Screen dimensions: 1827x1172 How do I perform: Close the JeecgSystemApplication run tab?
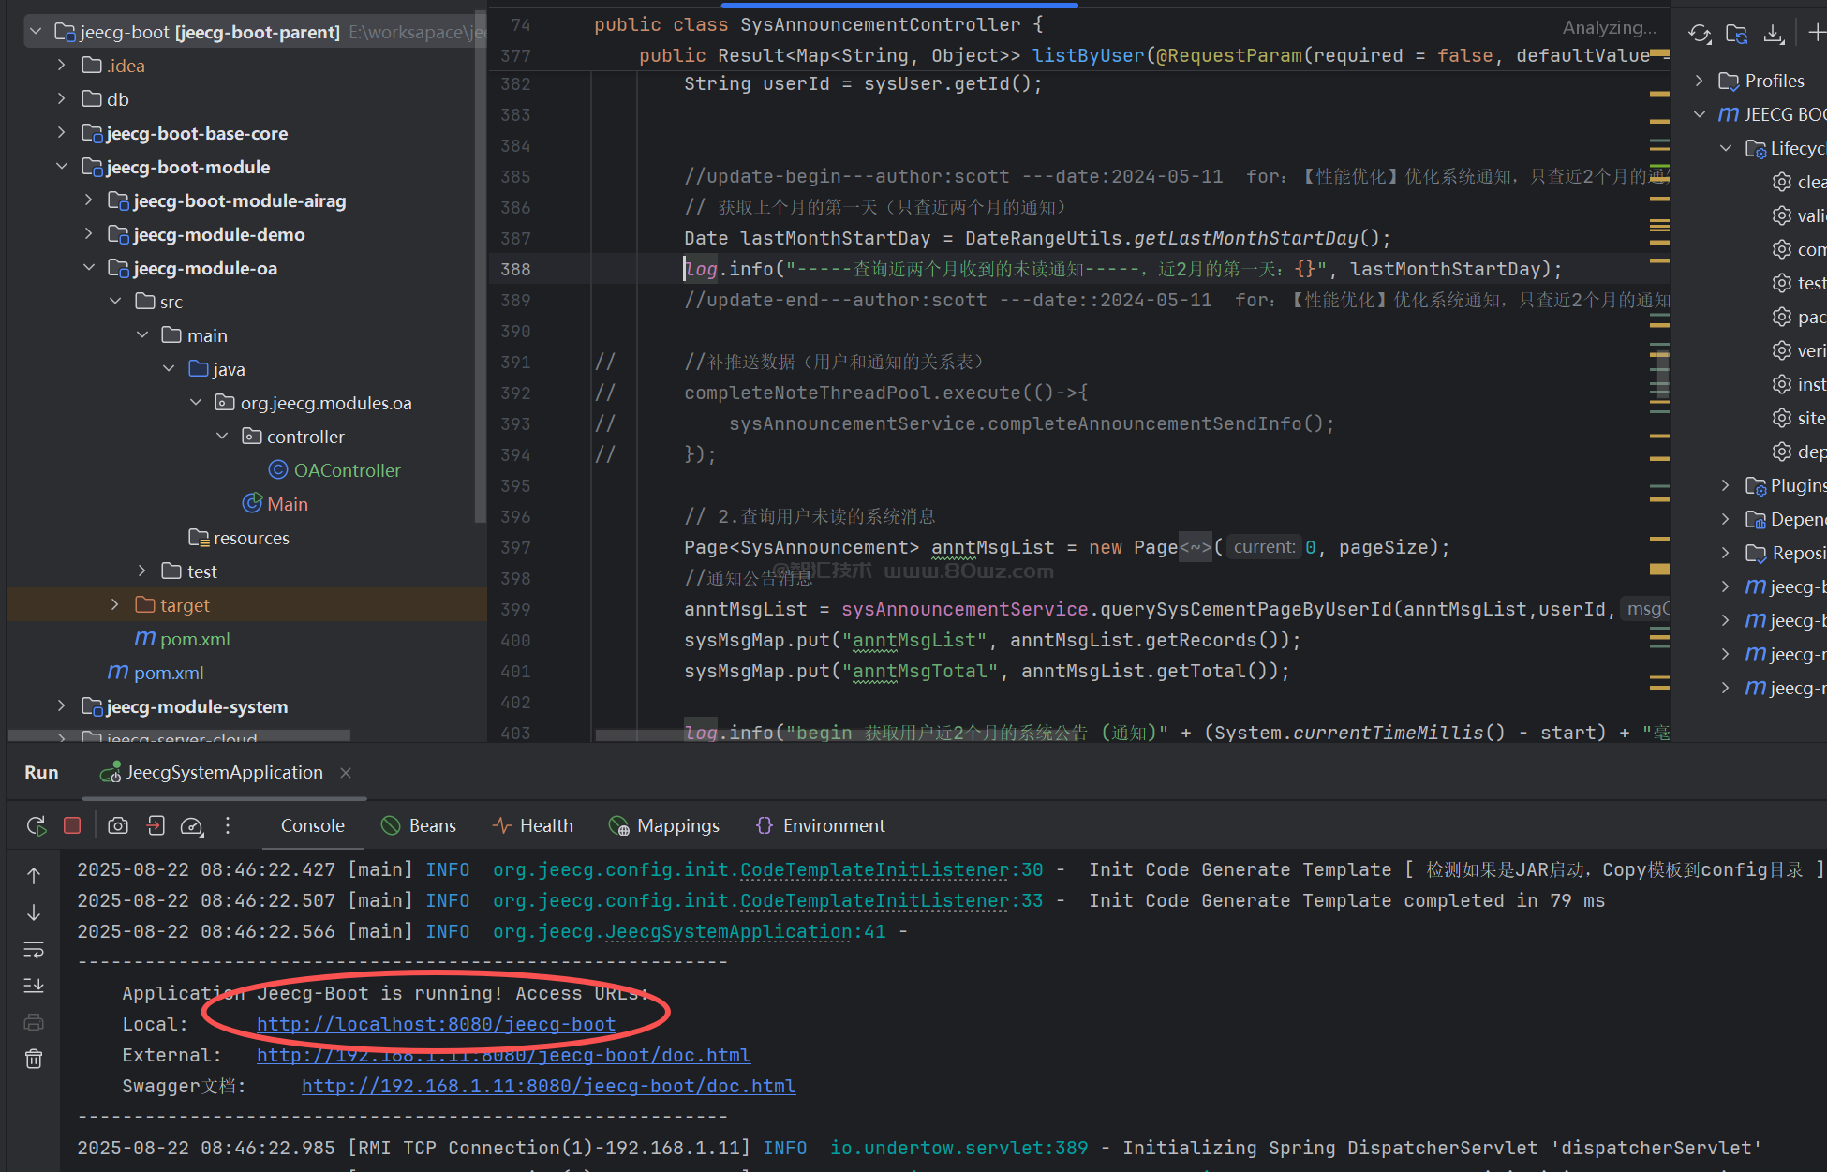click(346, 773)
